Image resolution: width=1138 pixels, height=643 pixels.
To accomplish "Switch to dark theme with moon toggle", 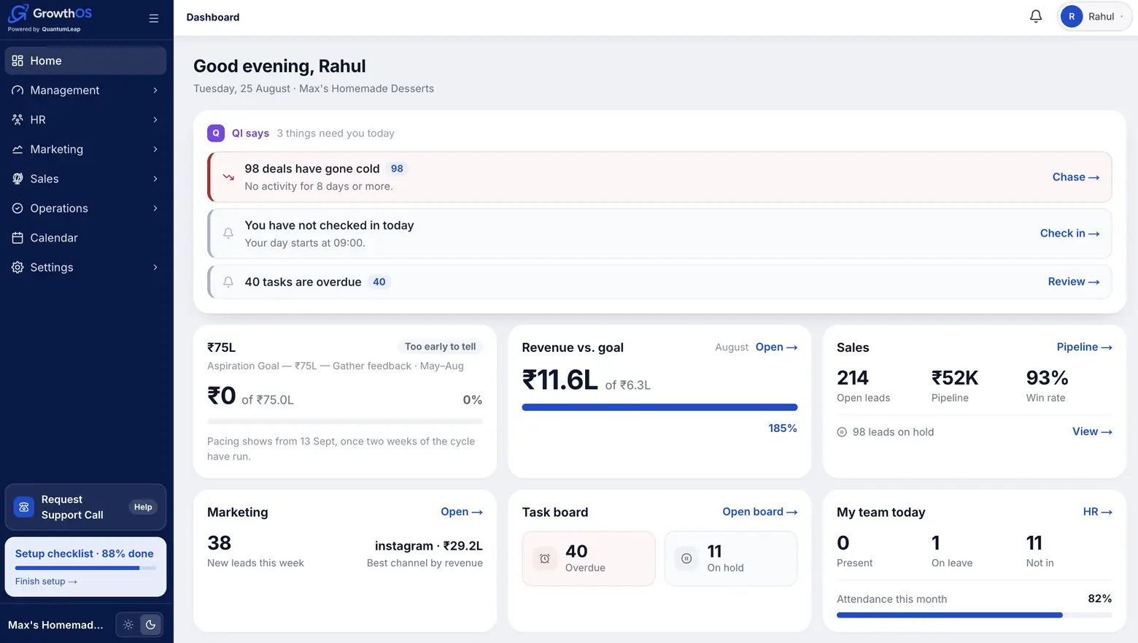I will click(x=150, y=625).
